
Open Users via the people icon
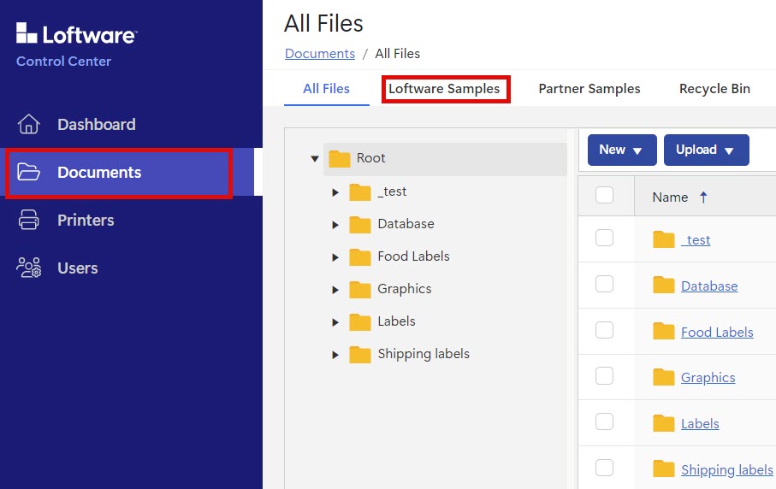pos(29,268)
